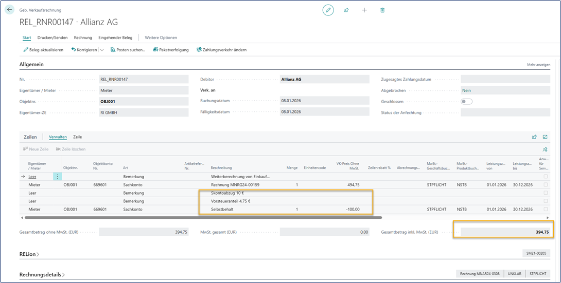Click the trash delete icon
This screenshot has height=283, width=561.
point(382,10)
